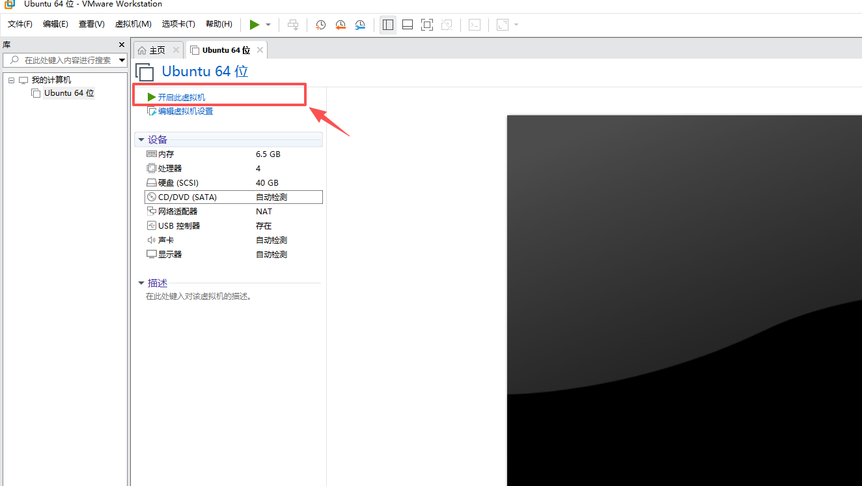Select the Ubuntu 64 位 tab
This screenshot has height=486, width=862.
point(226,50)
